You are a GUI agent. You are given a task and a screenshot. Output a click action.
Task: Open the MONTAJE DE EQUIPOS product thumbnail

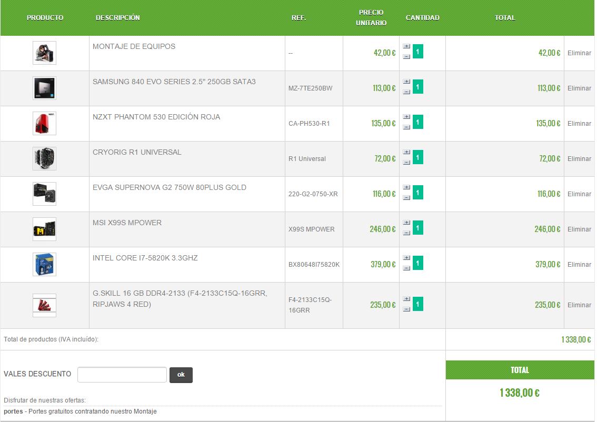[44, 53]
